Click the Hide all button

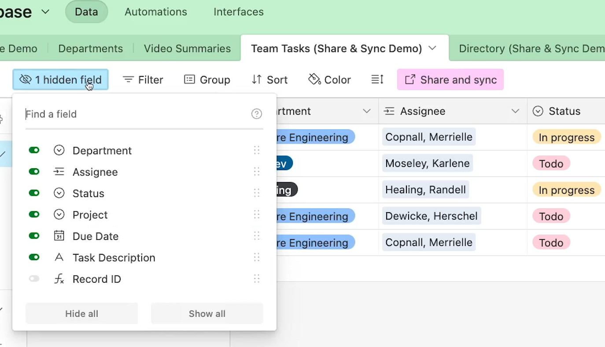coord(81,314)
